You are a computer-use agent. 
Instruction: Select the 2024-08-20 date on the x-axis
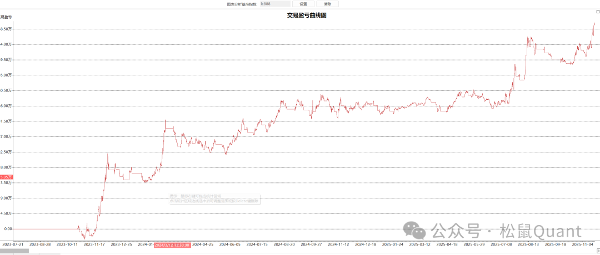coord(284,244)
